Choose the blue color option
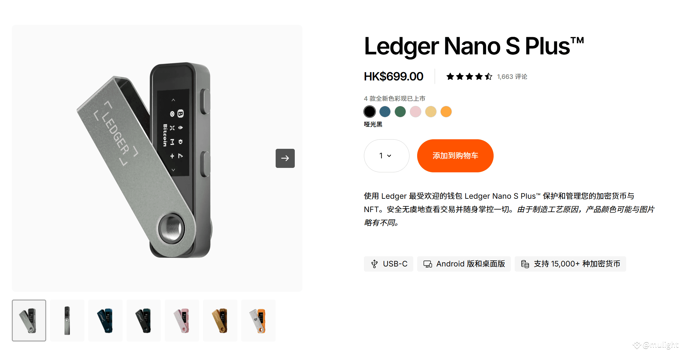Image resolution: width=681 pixels, height=352 pixels. coord(385,112)
